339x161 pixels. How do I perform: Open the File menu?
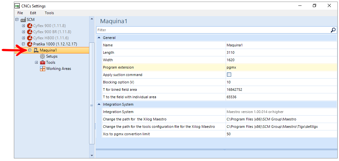20,13
